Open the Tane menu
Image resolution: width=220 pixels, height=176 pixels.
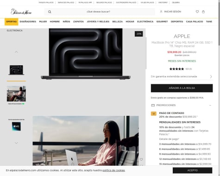pos(209,22)
